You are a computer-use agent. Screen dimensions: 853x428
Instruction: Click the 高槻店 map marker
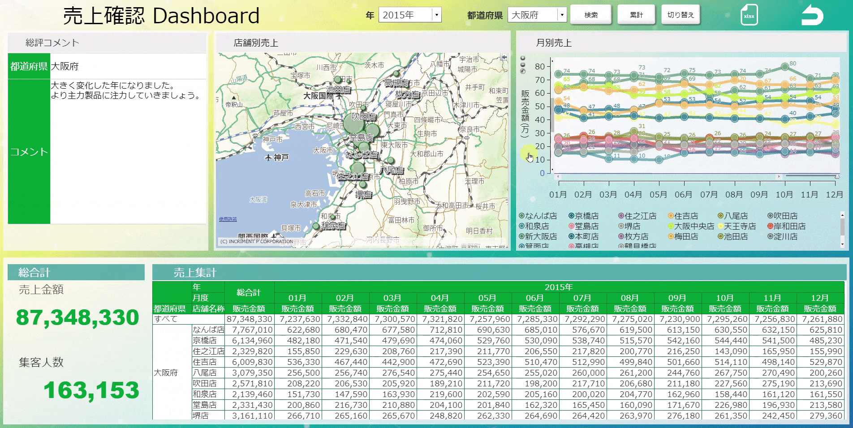pos(396,74)
